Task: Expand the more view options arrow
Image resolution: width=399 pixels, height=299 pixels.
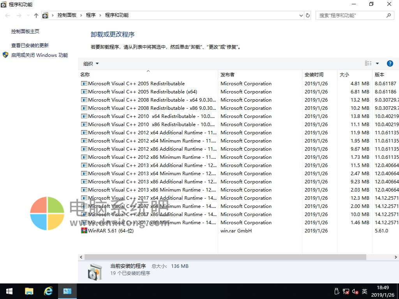Action: pos(377,63)
